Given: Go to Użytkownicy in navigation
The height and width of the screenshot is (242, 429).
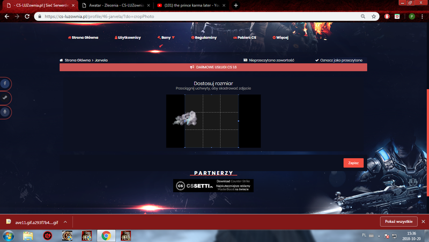Looking at the screenshot, I should point(128,38).
